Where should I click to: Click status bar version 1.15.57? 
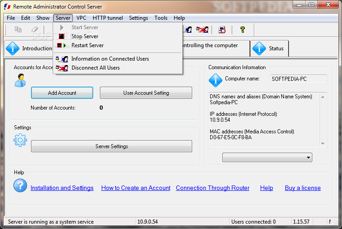(301, 222)
